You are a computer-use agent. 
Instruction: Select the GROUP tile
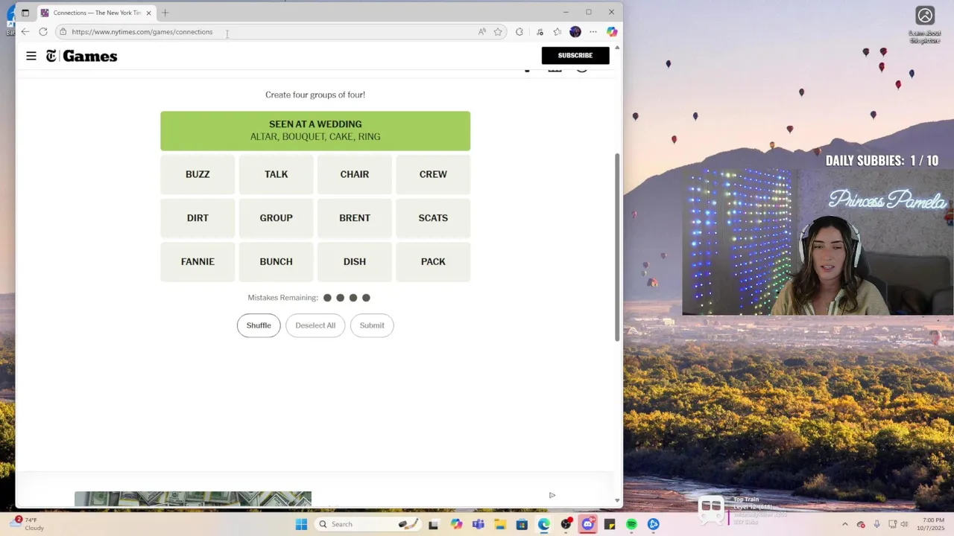click(x=276, y=218)
